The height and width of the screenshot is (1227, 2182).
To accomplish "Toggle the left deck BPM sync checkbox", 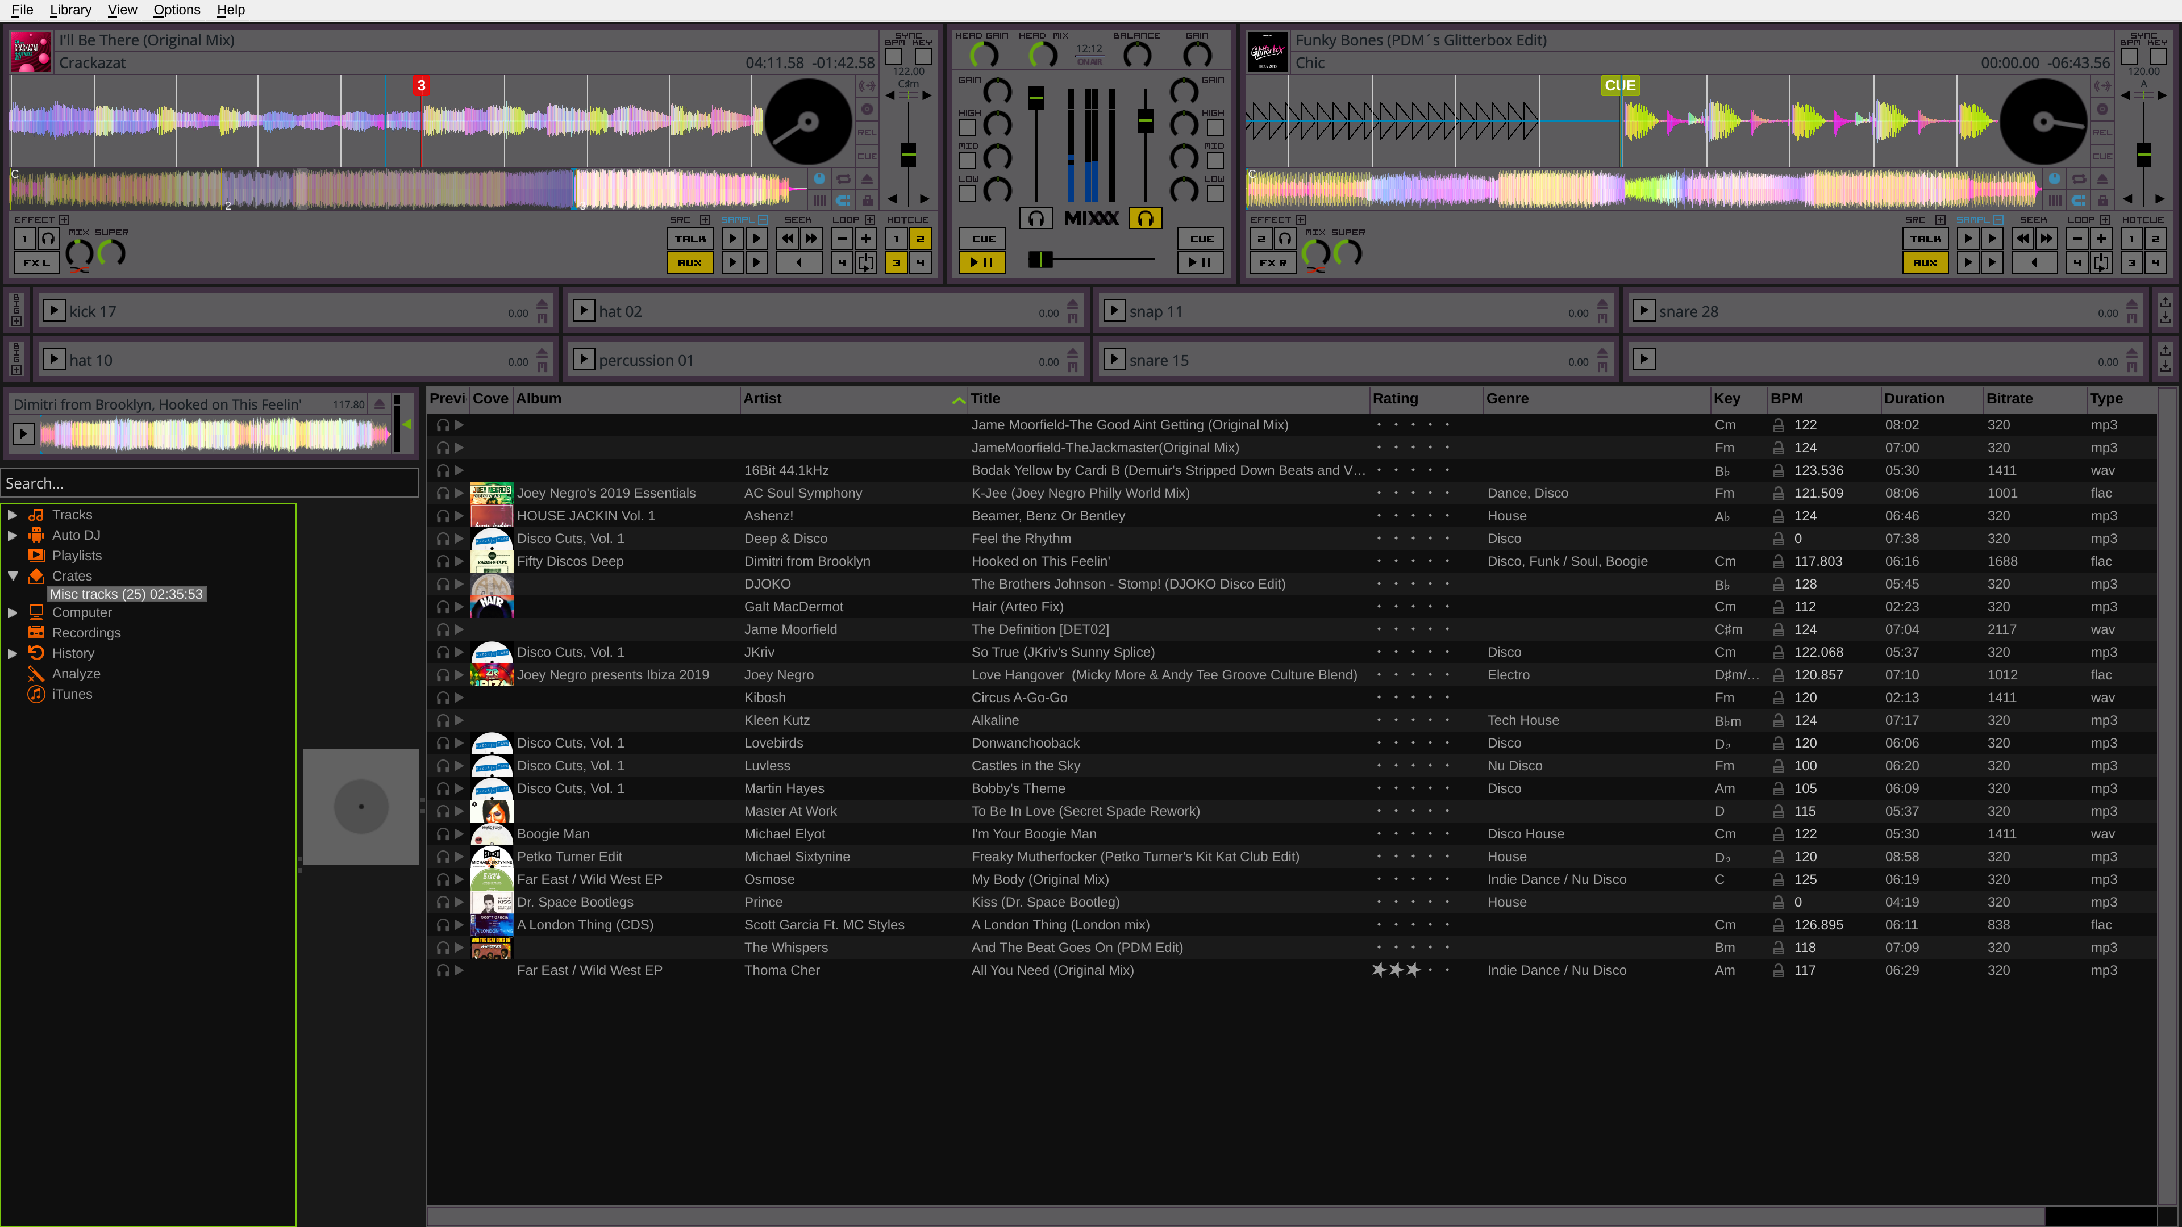I will 894,57.
